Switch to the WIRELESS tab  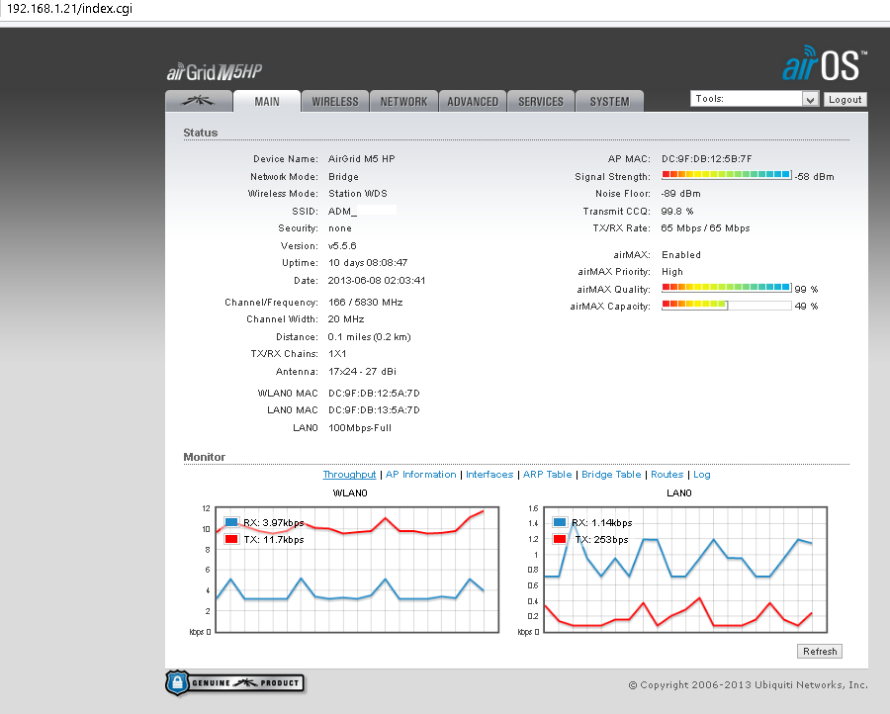335,101
